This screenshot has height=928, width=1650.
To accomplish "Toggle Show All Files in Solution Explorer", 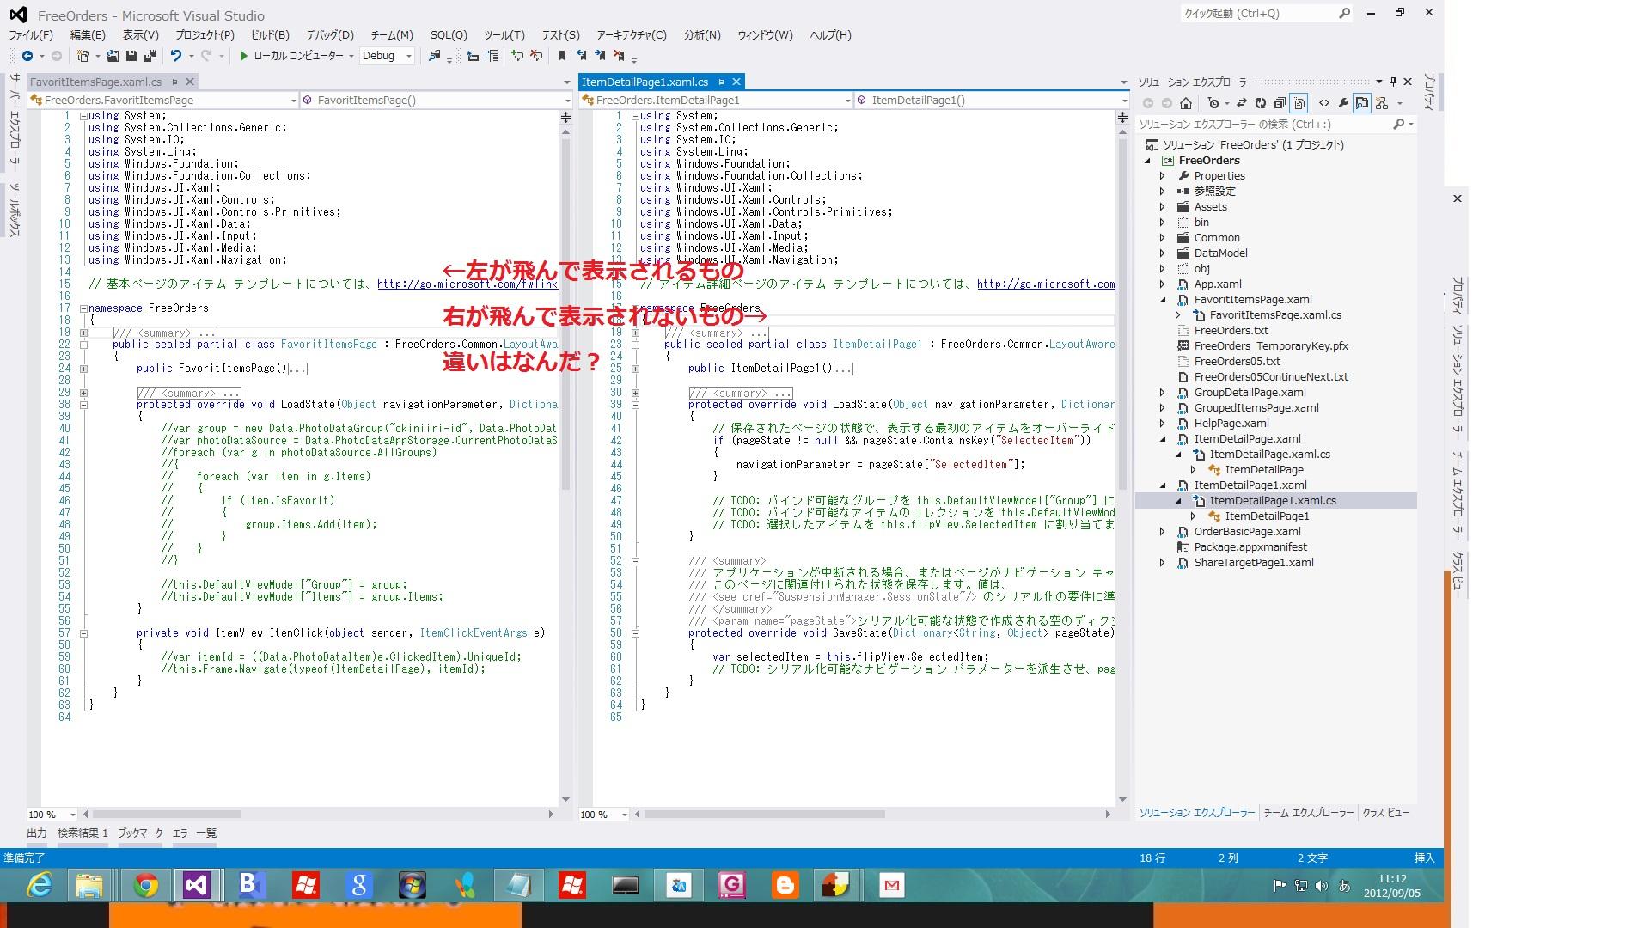I will [1299, 103].
